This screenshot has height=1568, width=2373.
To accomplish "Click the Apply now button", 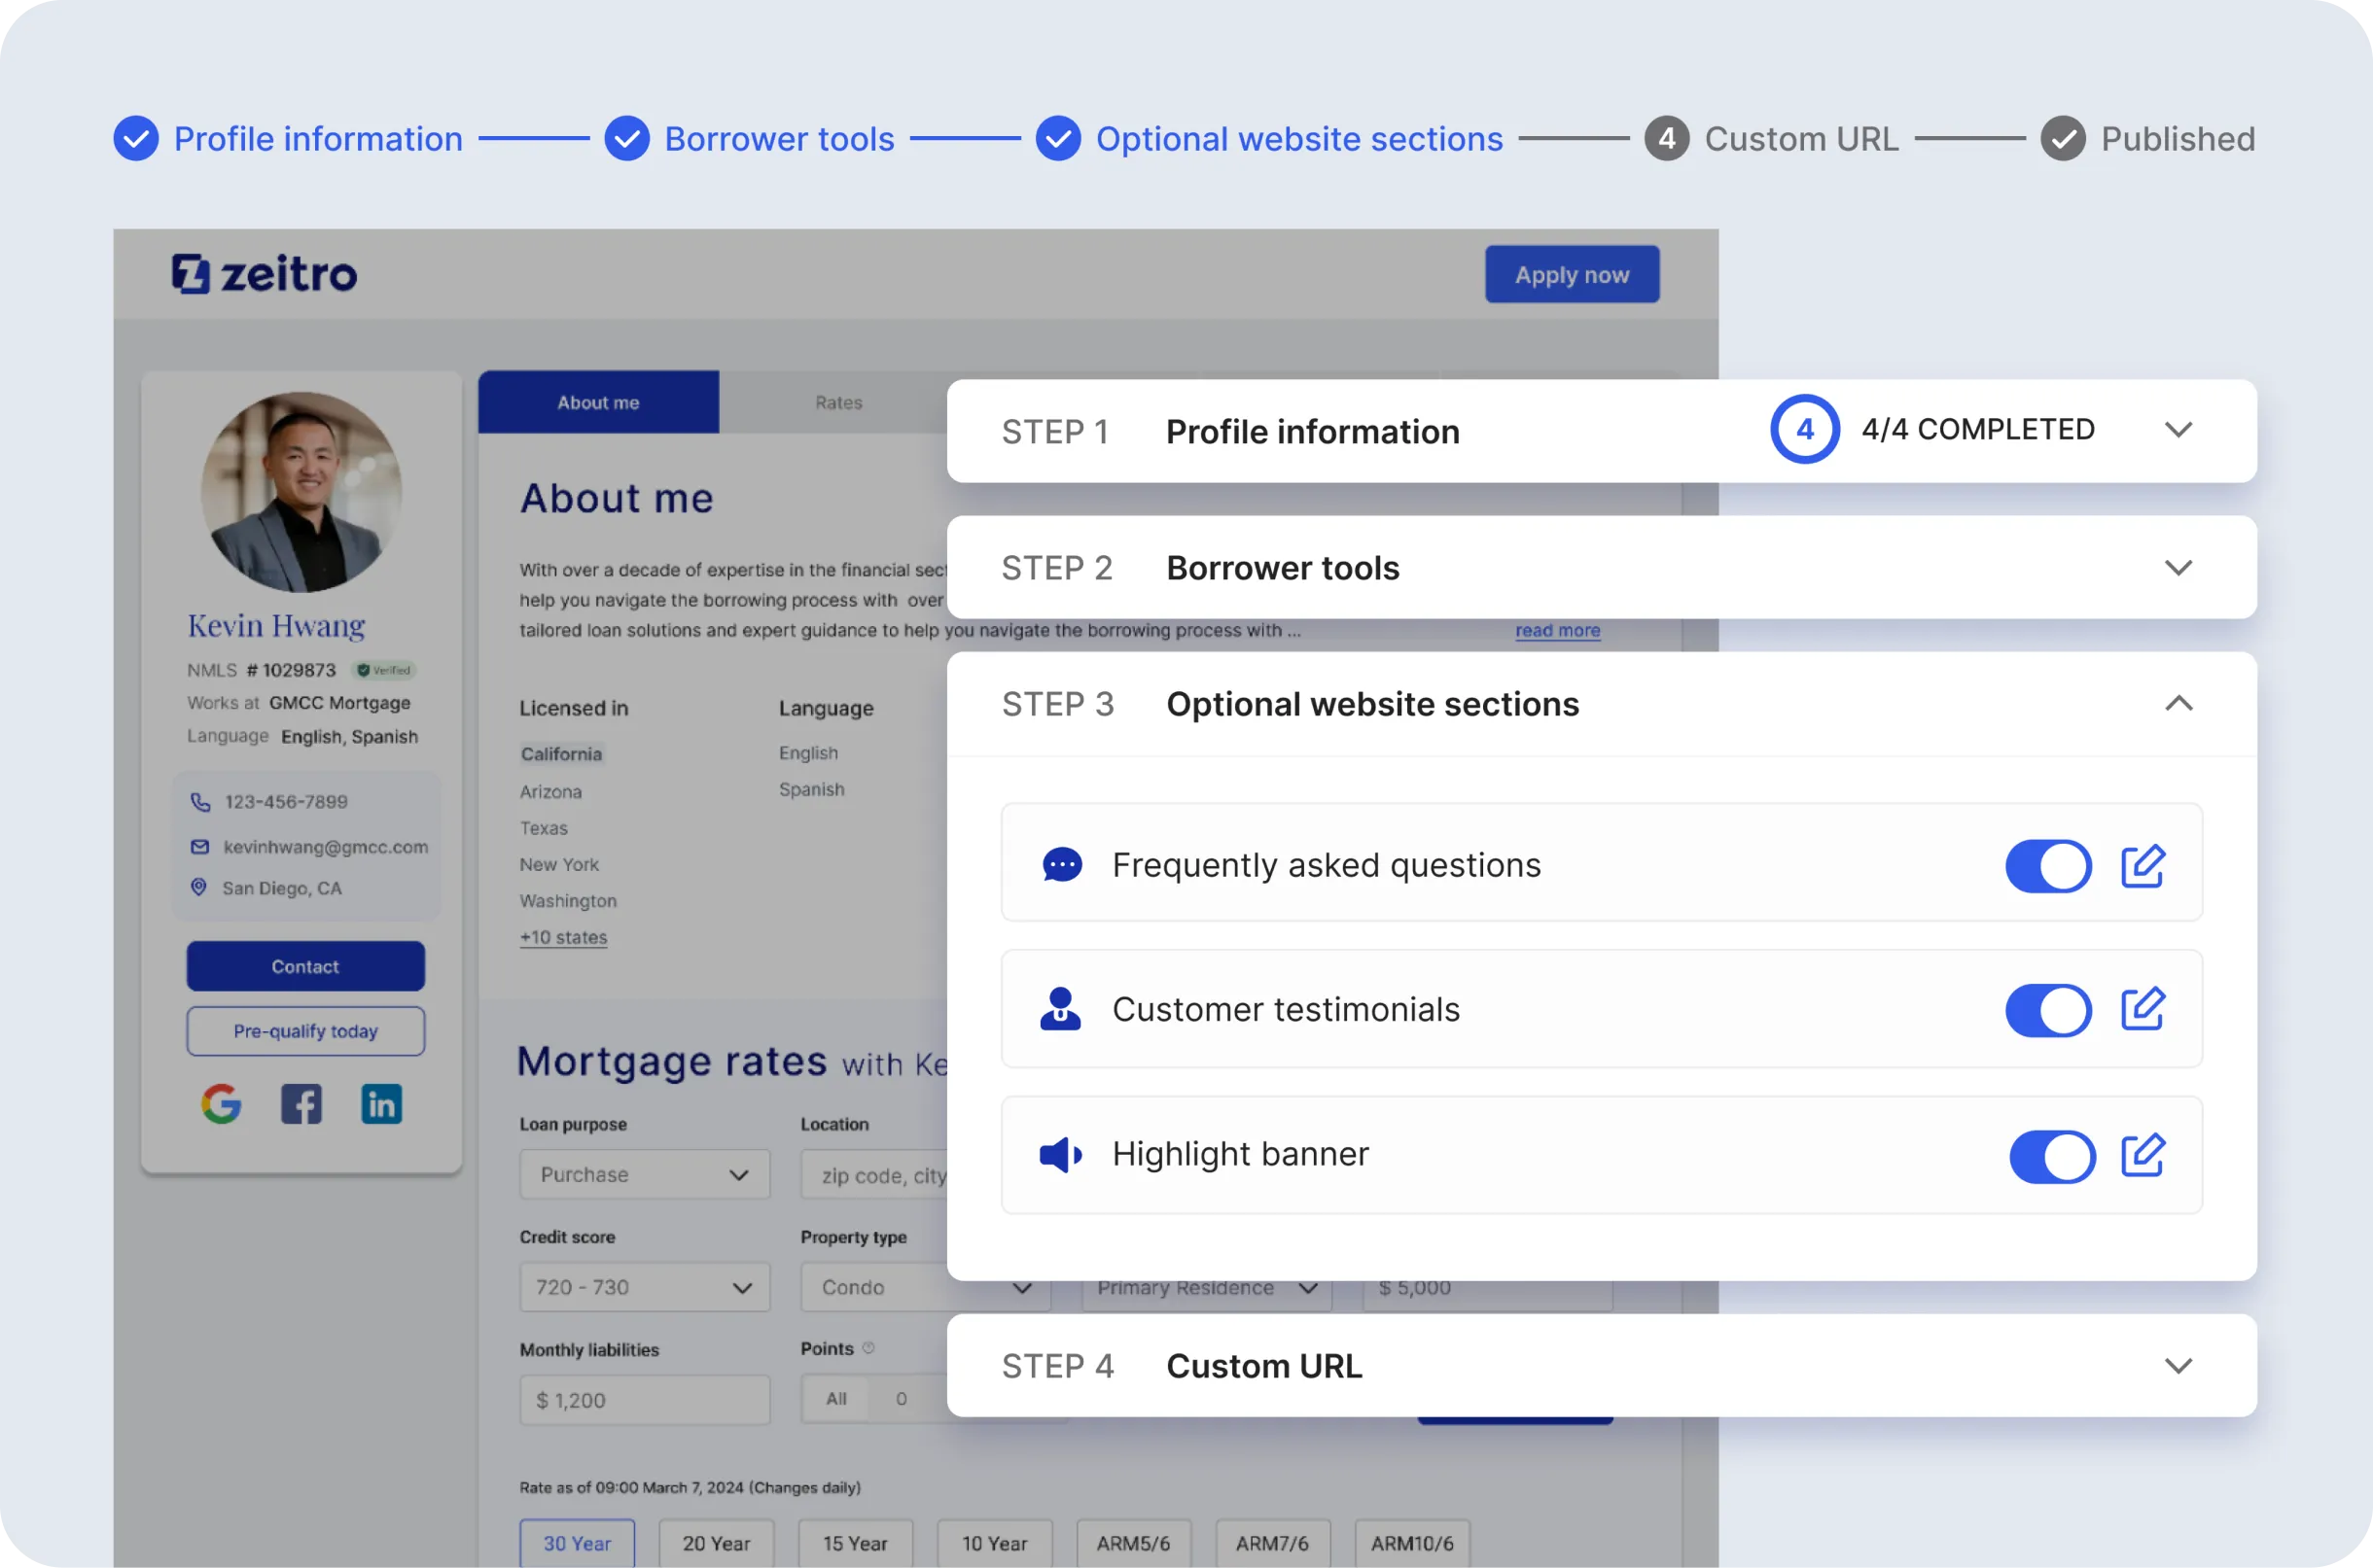I will click(1571, 274).
